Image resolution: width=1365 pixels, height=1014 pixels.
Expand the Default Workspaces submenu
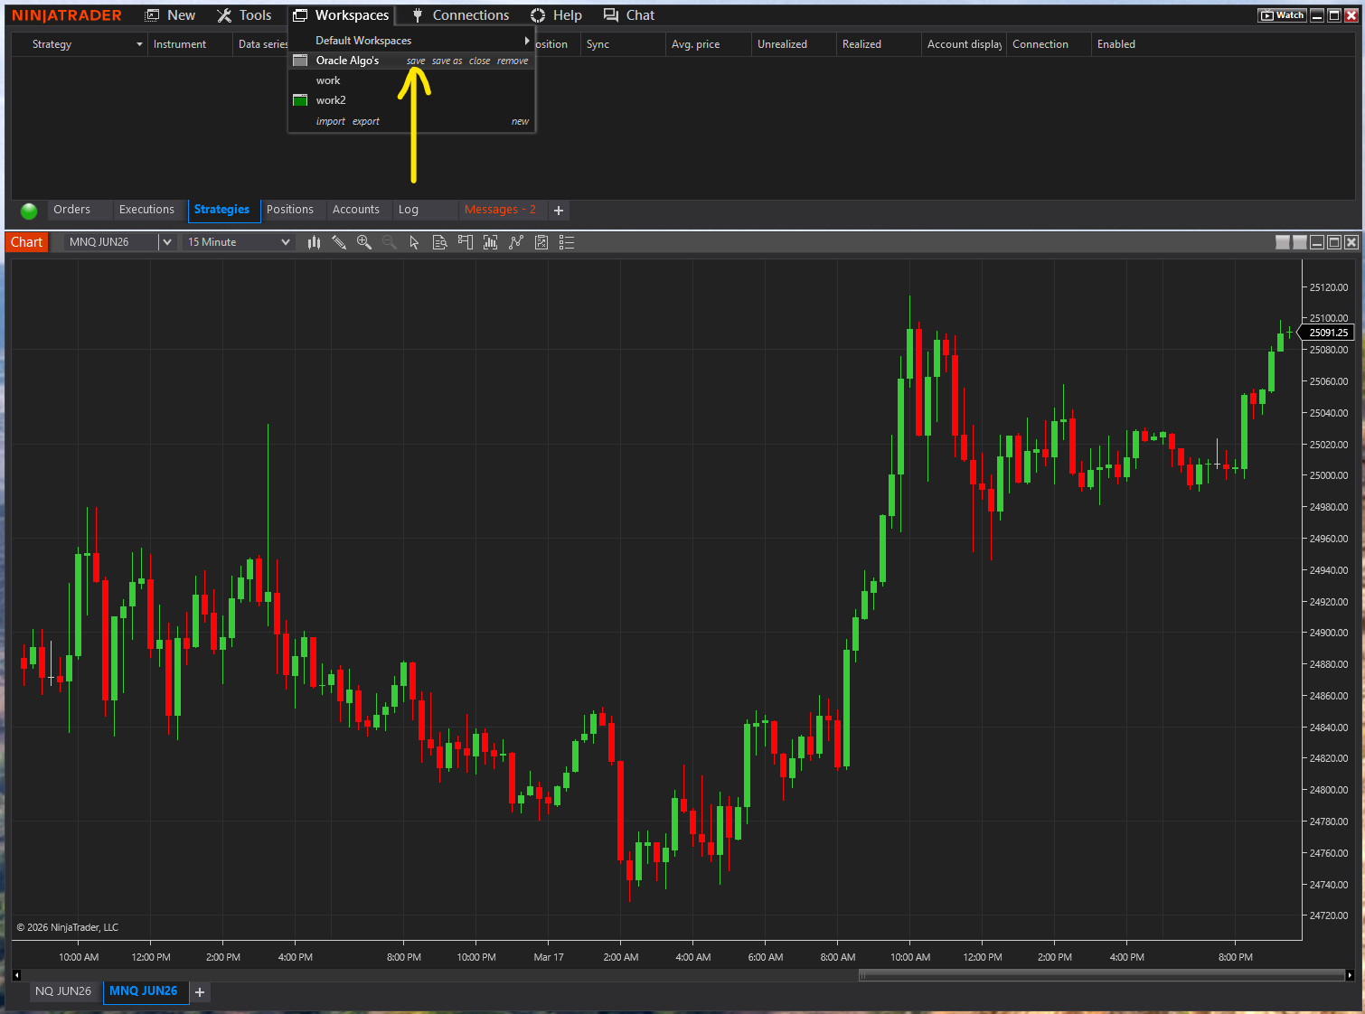point(526,41)
